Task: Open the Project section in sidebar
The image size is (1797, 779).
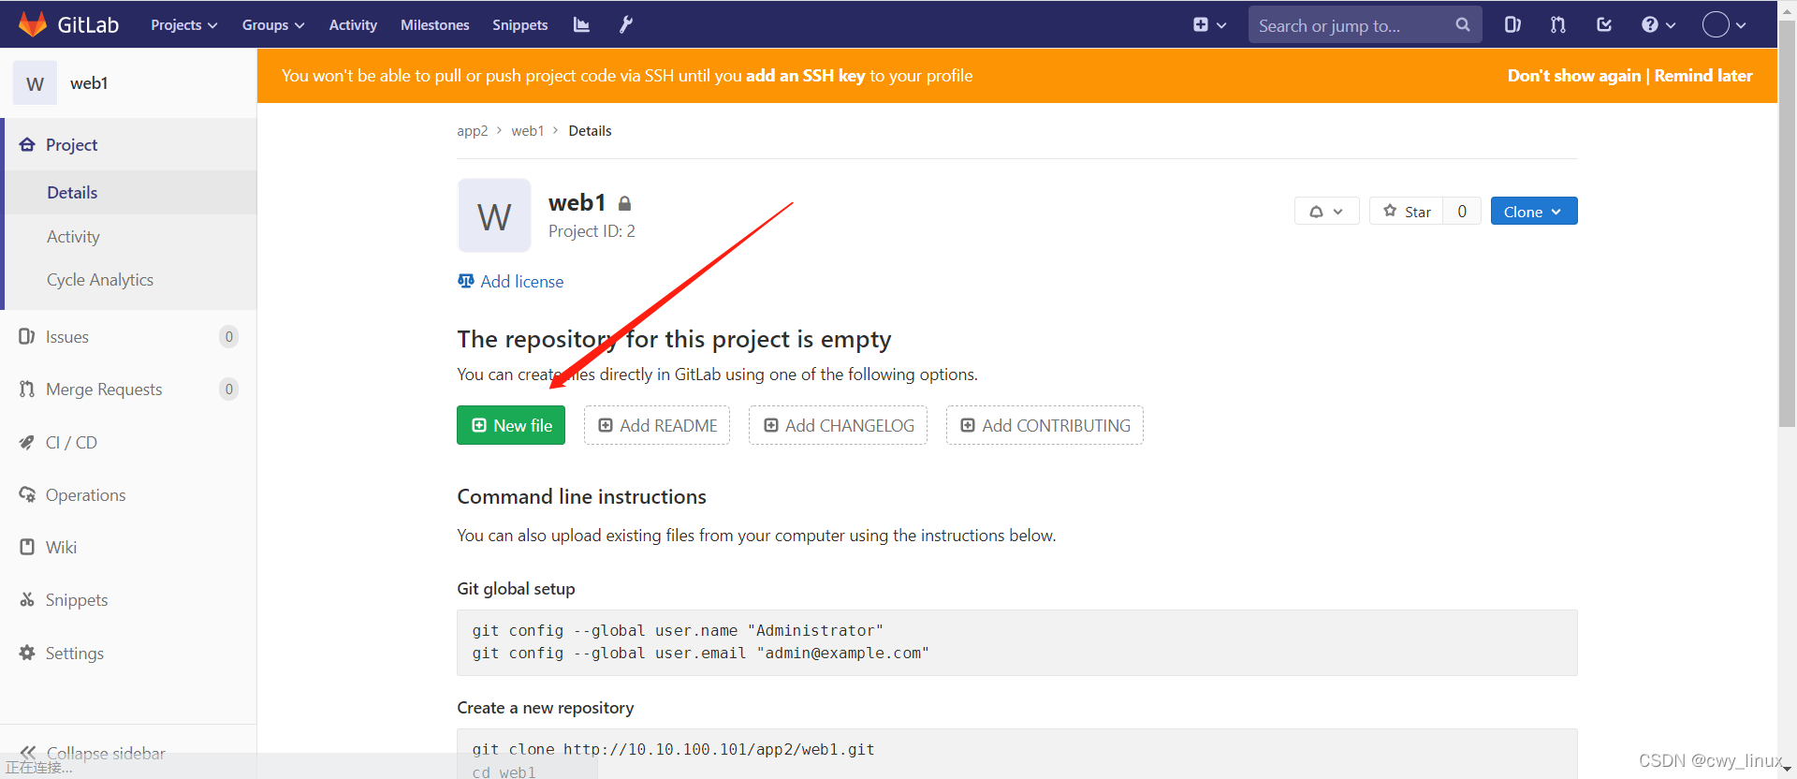Action: (x=130, y=145)
